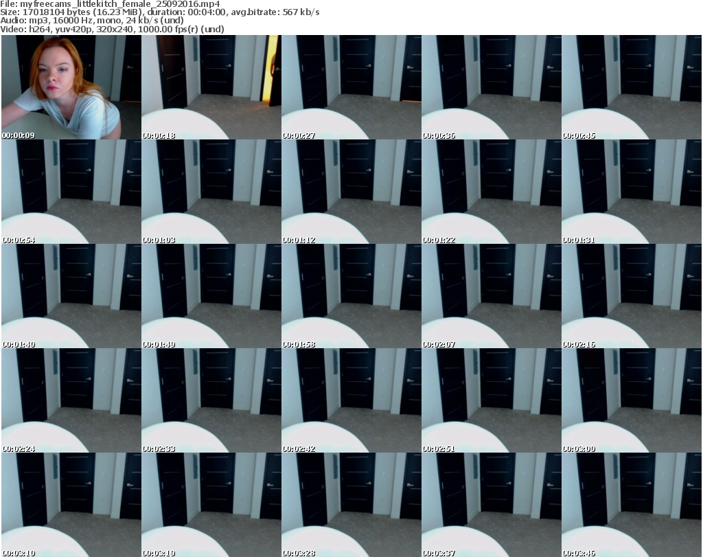Image resolution: width=703 pixels, height=557 pixels.
Task: Click the thumbnail marked 00:02:33
Action: coord(211,400)
